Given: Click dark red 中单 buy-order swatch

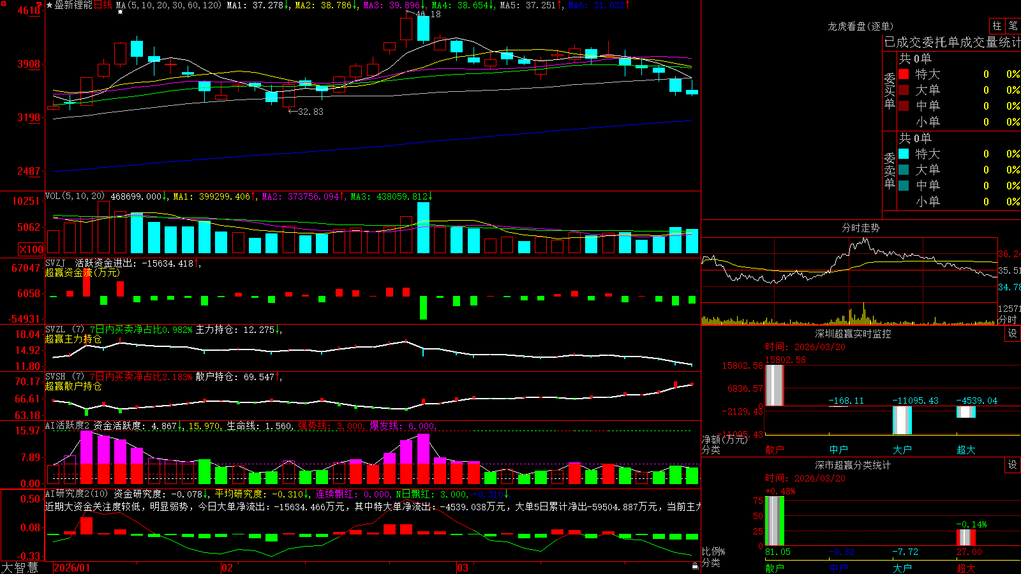Looking at the screenshot, I should [904, 106].
